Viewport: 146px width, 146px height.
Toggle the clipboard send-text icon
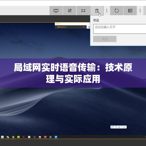coord(97,11)
